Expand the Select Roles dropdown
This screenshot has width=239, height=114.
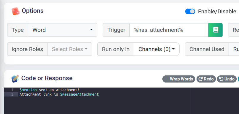(70, 49)
